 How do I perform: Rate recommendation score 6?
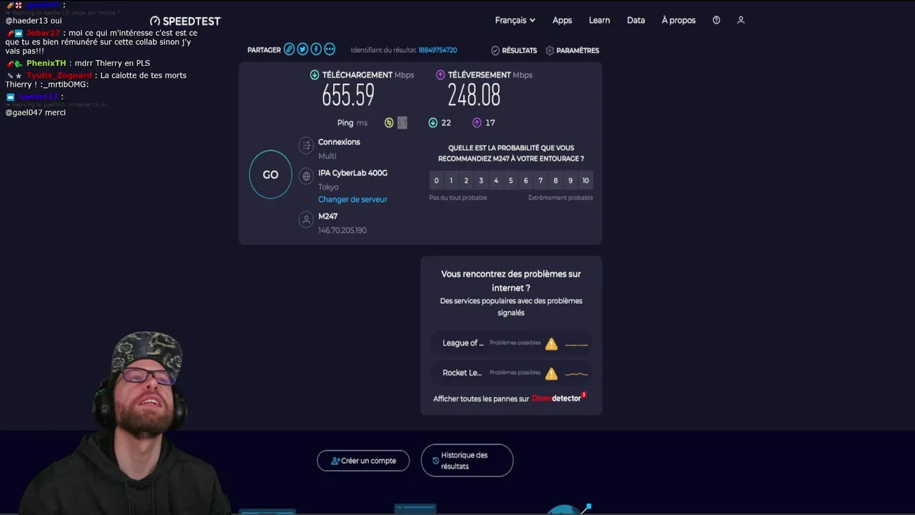tap(525, 180)
